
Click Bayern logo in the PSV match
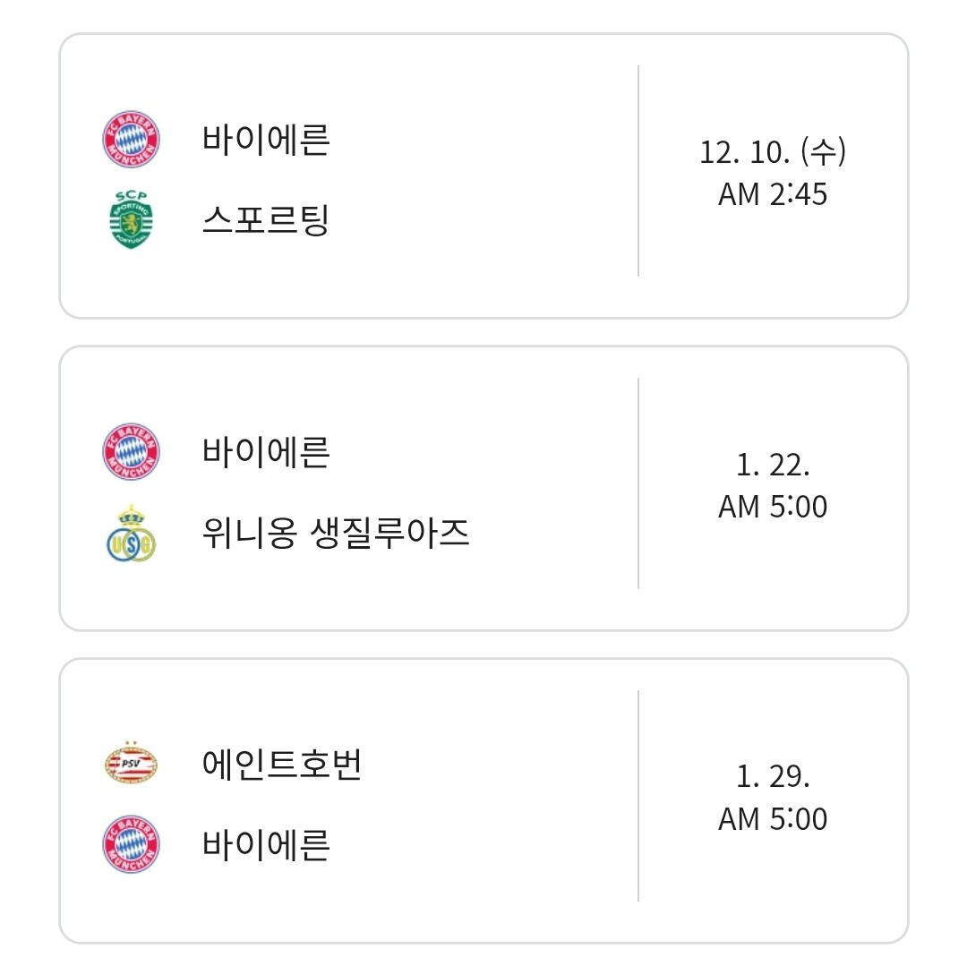tap(131, 844)
